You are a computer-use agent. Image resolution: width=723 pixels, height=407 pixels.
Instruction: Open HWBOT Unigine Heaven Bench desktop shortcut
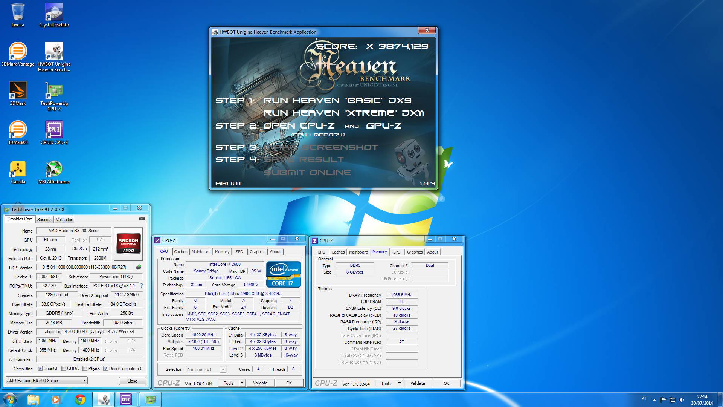pos(54,57)
